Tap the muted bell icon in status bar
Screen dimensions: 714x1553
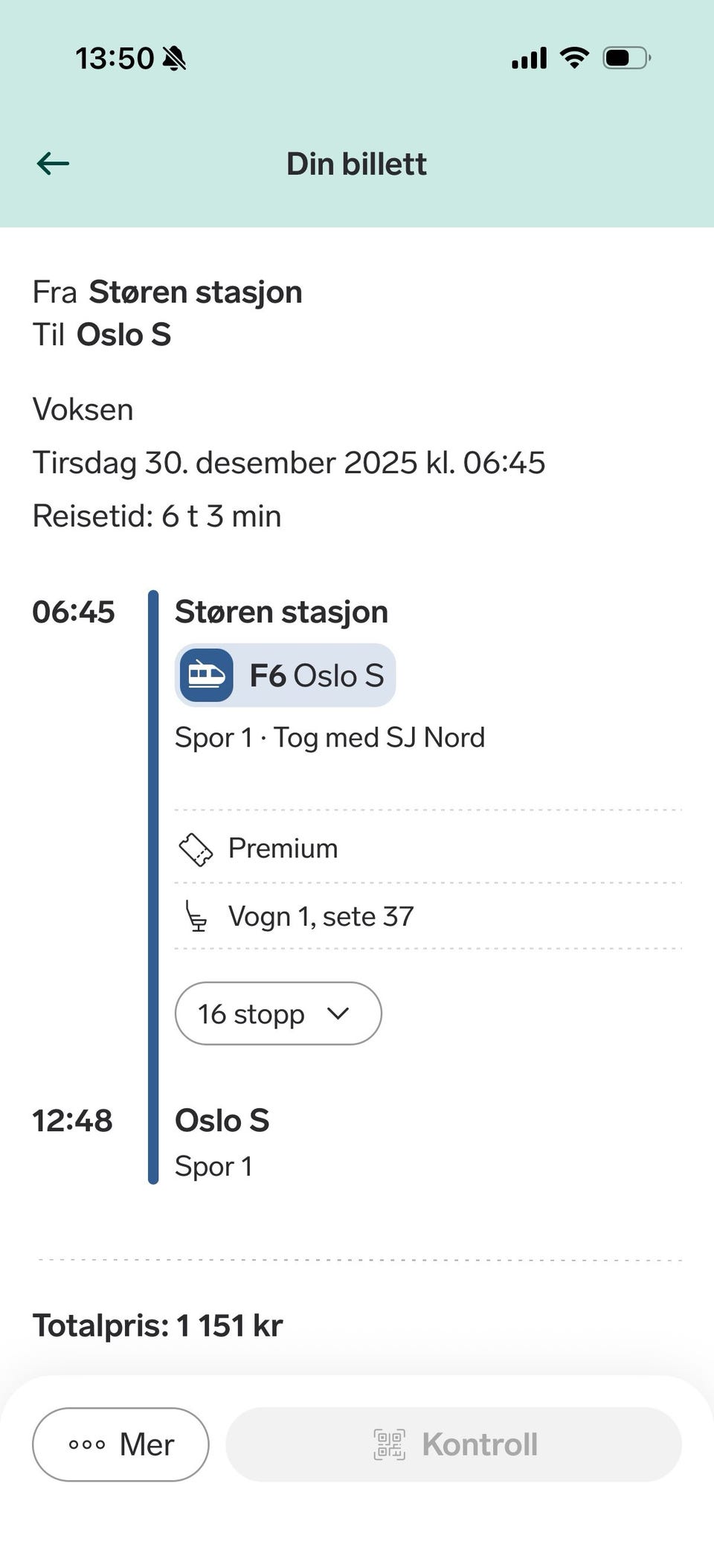click(x=175, y=58)
